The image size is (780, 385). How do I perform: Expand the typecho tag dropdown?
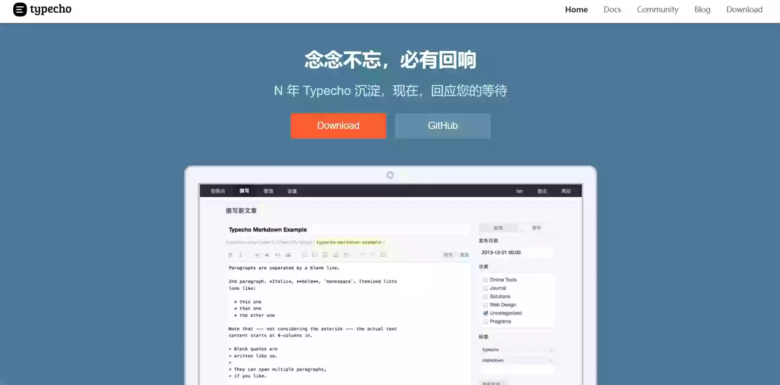(551, 350)
